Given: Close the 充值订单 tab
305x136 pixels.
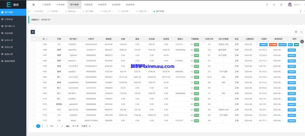Looking at the screenshot, I should (x=148, y=11).
